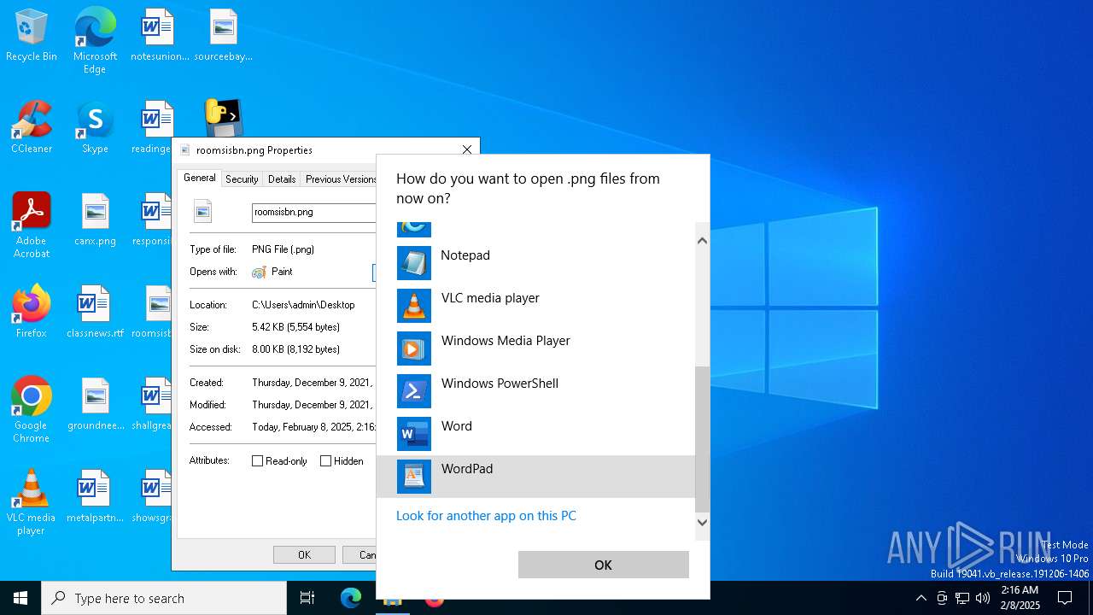Select the Google Chrome desktop shortcut
This screenshot has height=615, width=1093.
coord(32,410)
